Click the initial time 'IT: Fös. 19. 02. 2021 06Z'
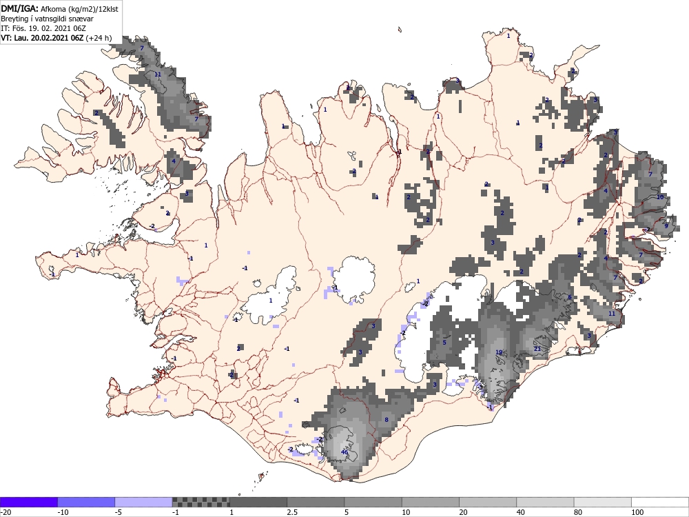The image size is (689, 517). coord(43,28)
